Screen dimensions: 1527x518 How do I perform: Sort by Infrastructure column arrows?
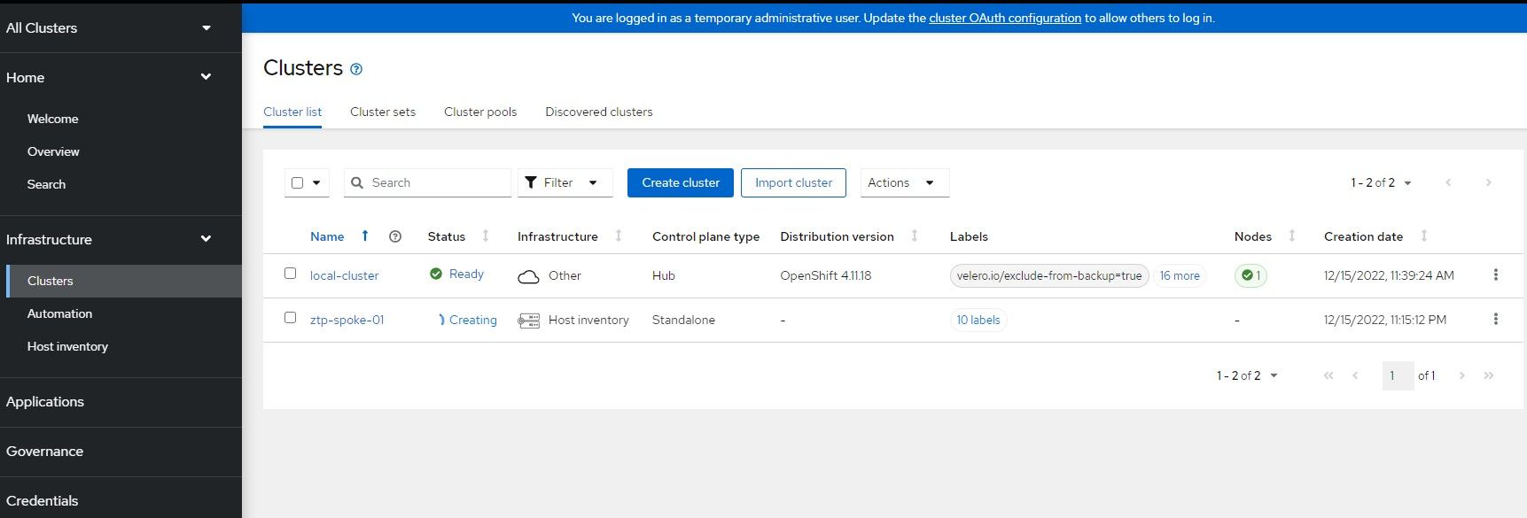pos(619,236)
